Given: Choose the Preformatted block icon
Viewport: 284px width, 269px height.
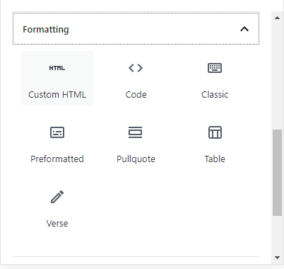Looking at the screenshot, I should pos(57,132).
